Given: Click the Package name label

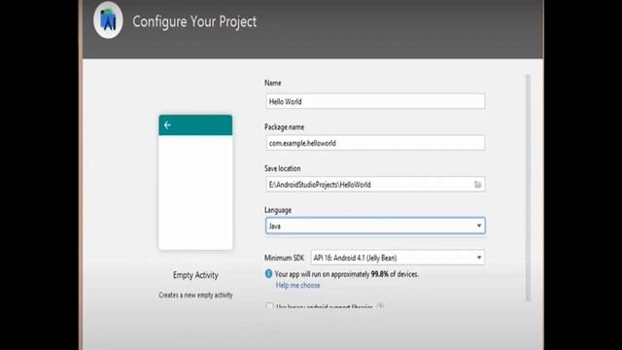Looking at the screenshot, I should pos(285,127).
